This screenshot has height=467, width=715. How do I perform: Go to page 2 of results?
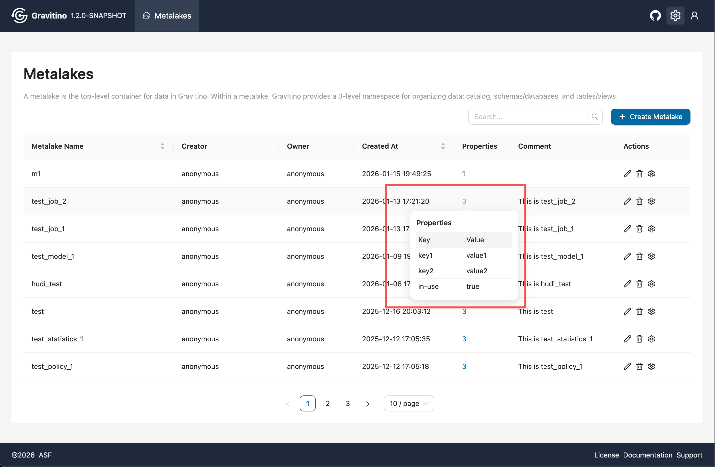[327, 403]
